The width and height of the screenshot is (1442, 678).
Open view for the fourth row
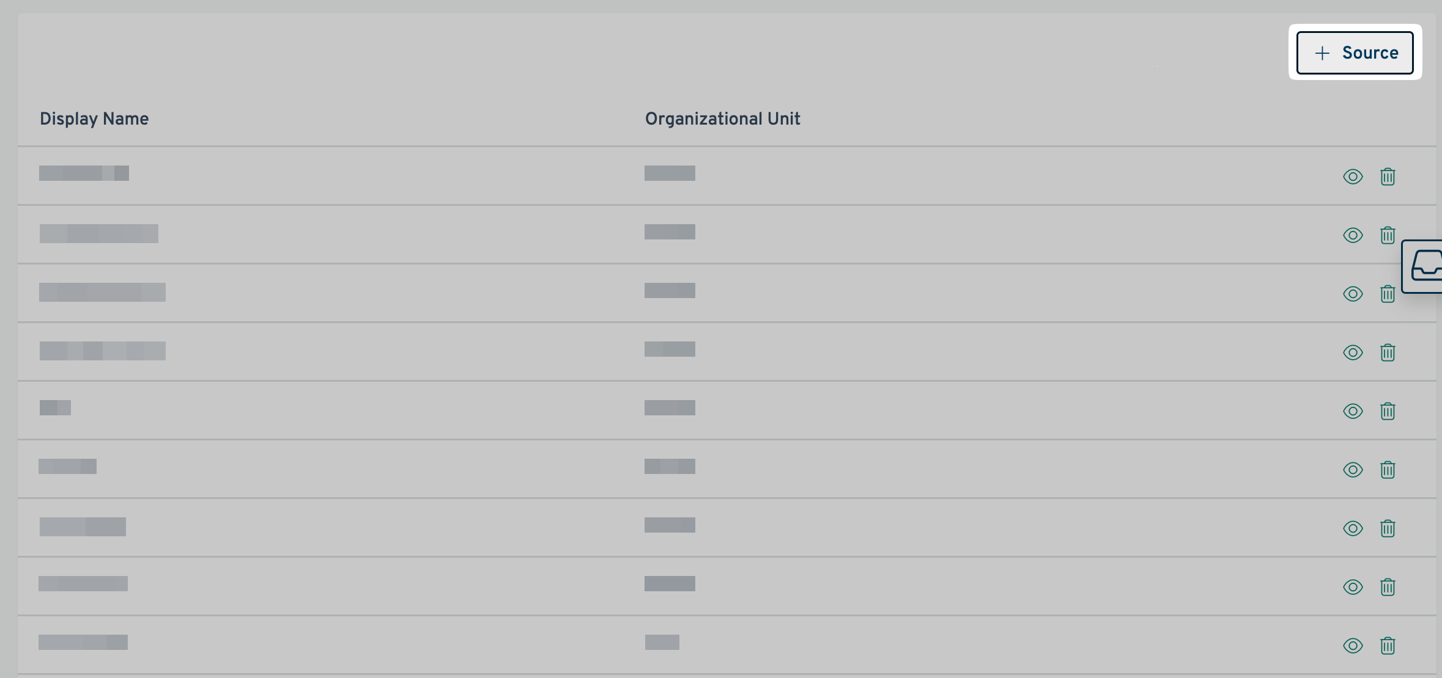point(1353,352)
